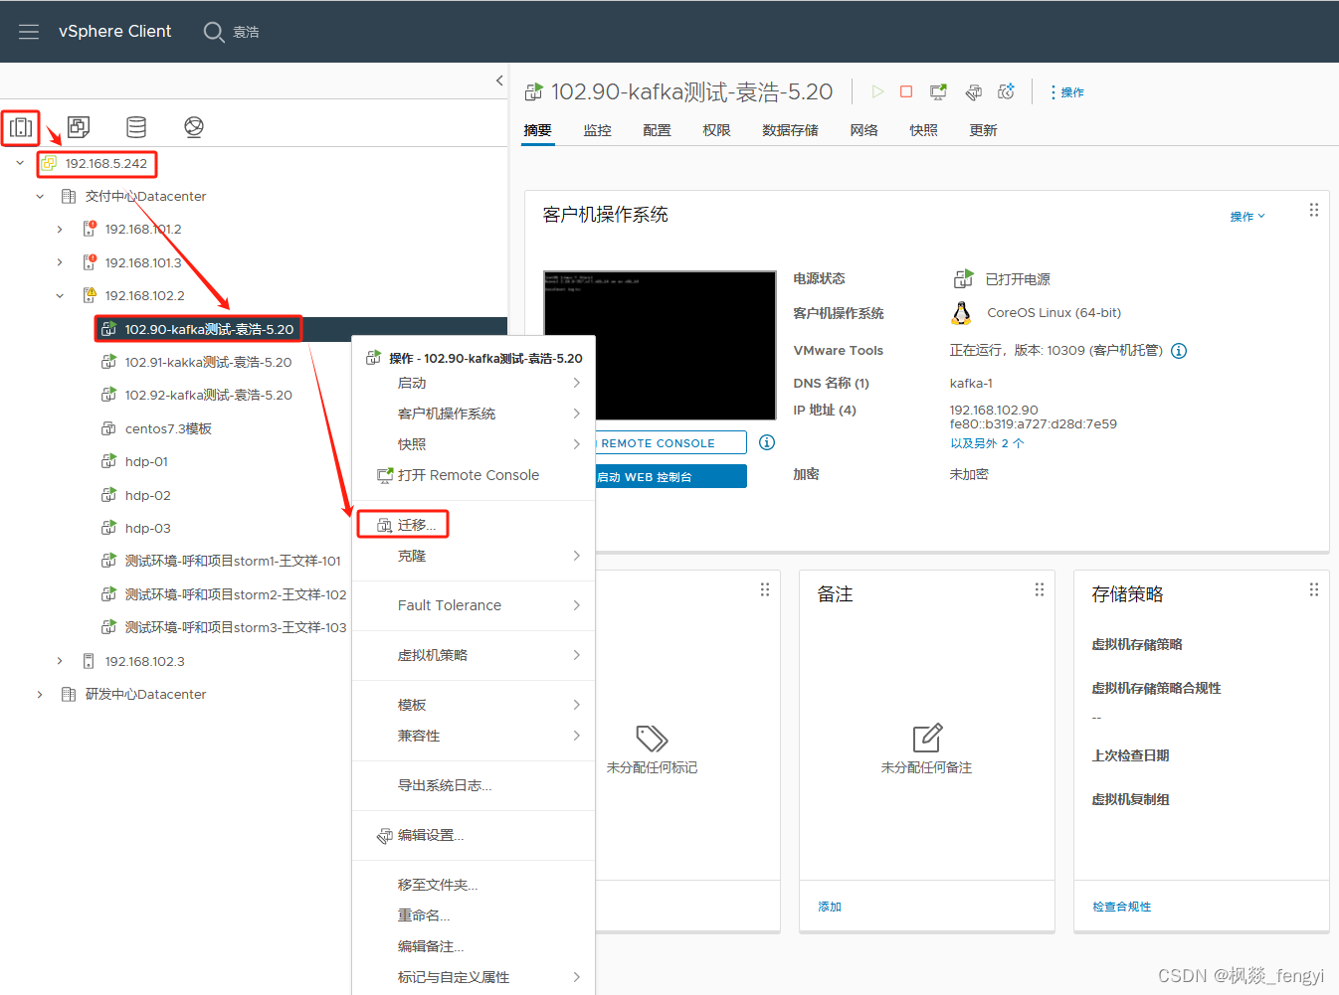
Task: Switch to the 监控 tab
Action: (597, 130)
